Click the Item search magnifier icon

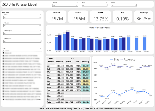coord(3,50)
